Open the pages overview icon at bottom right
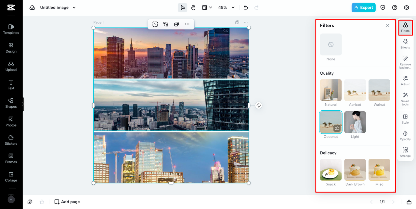416x209 pixels. tap(409, 202)
